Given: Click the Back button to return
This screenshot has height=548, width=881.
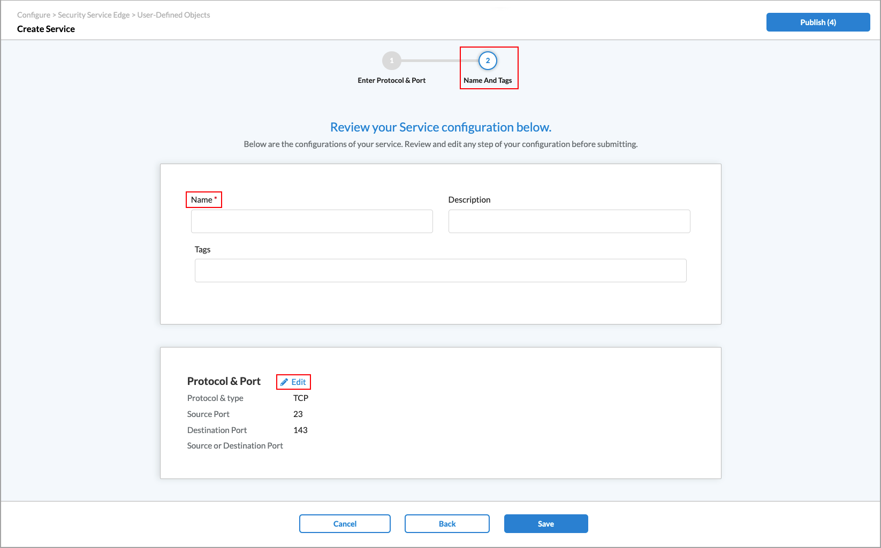Looking at the screenshot, I should [x=446, y=523].
